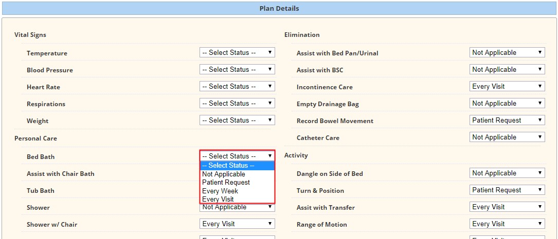Open the Catheter Care dropdown
Viewport: 558px width, 239px height.
click(x=507, y=137)
